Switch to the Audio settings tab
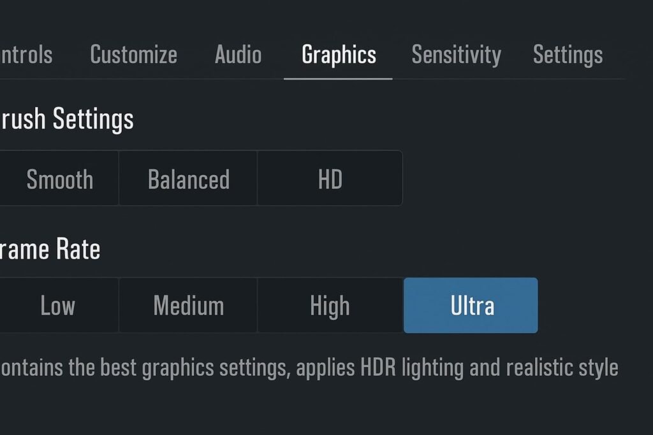The image size is (653, 435). tap(238, 54)
